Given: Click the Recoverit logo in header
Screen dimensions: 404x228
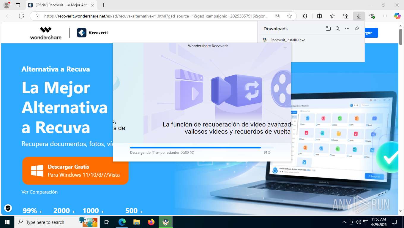Looking at the screenshot, I should [x=92, y=33].
